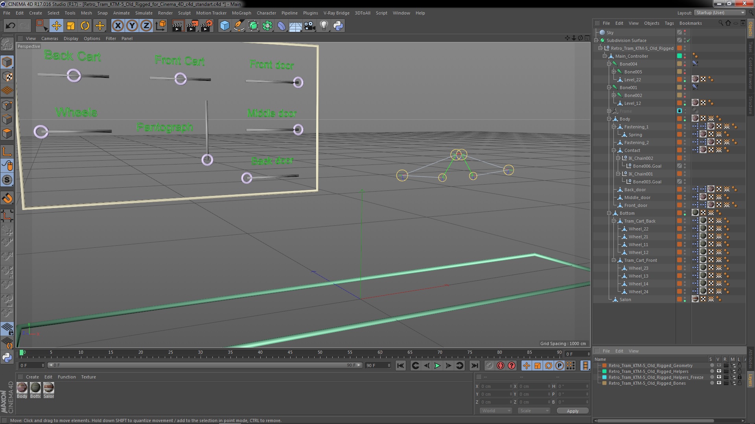Open the World coordinate dropdown
This screenshot has height=424, width=755.
(495, 411)
